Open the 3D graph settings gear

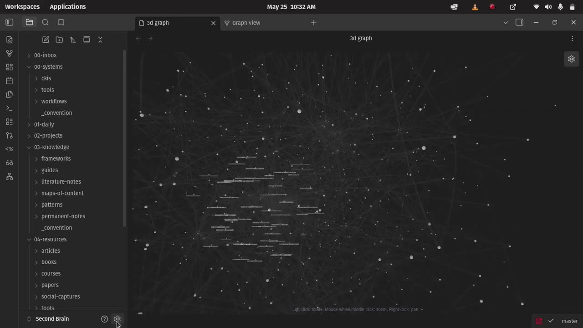[x=571, y=59]
